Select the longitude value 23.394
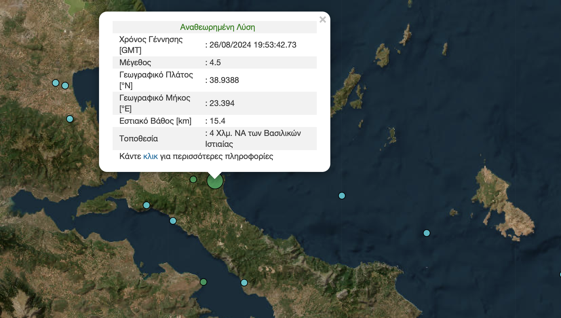561x318 pixels. [220, 103]
